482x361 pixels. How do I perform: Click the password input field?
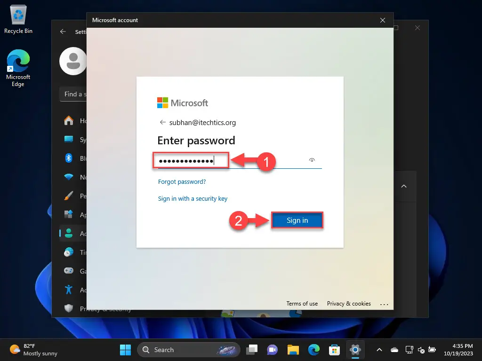pos(240,161)
